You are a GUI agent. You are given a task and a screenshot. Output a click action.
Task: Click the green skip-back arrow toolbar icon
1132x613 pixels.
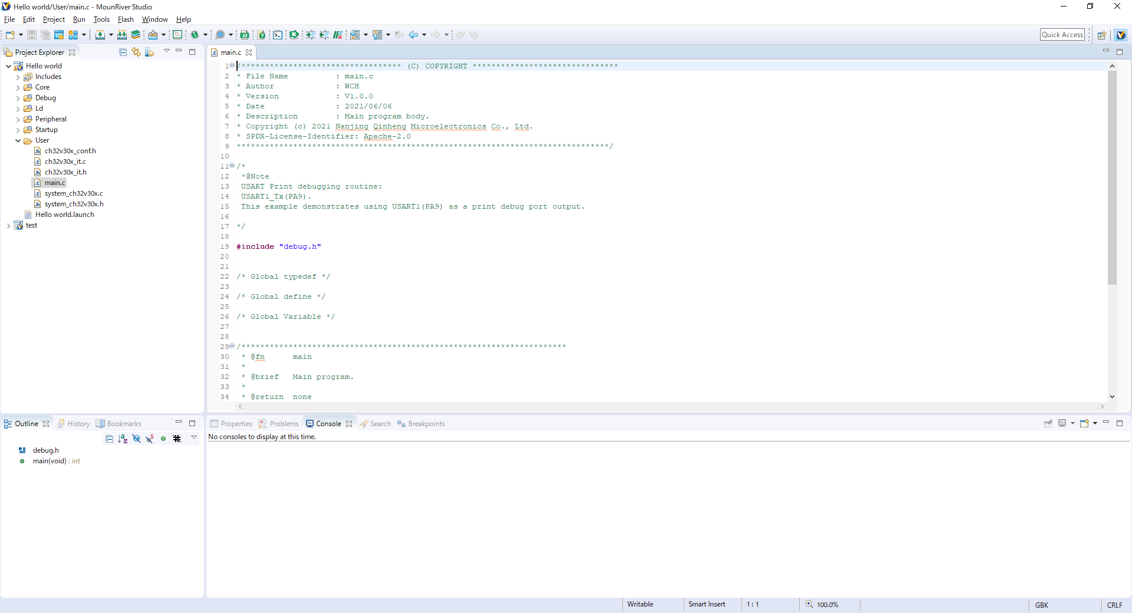click(x=294, y=35)
